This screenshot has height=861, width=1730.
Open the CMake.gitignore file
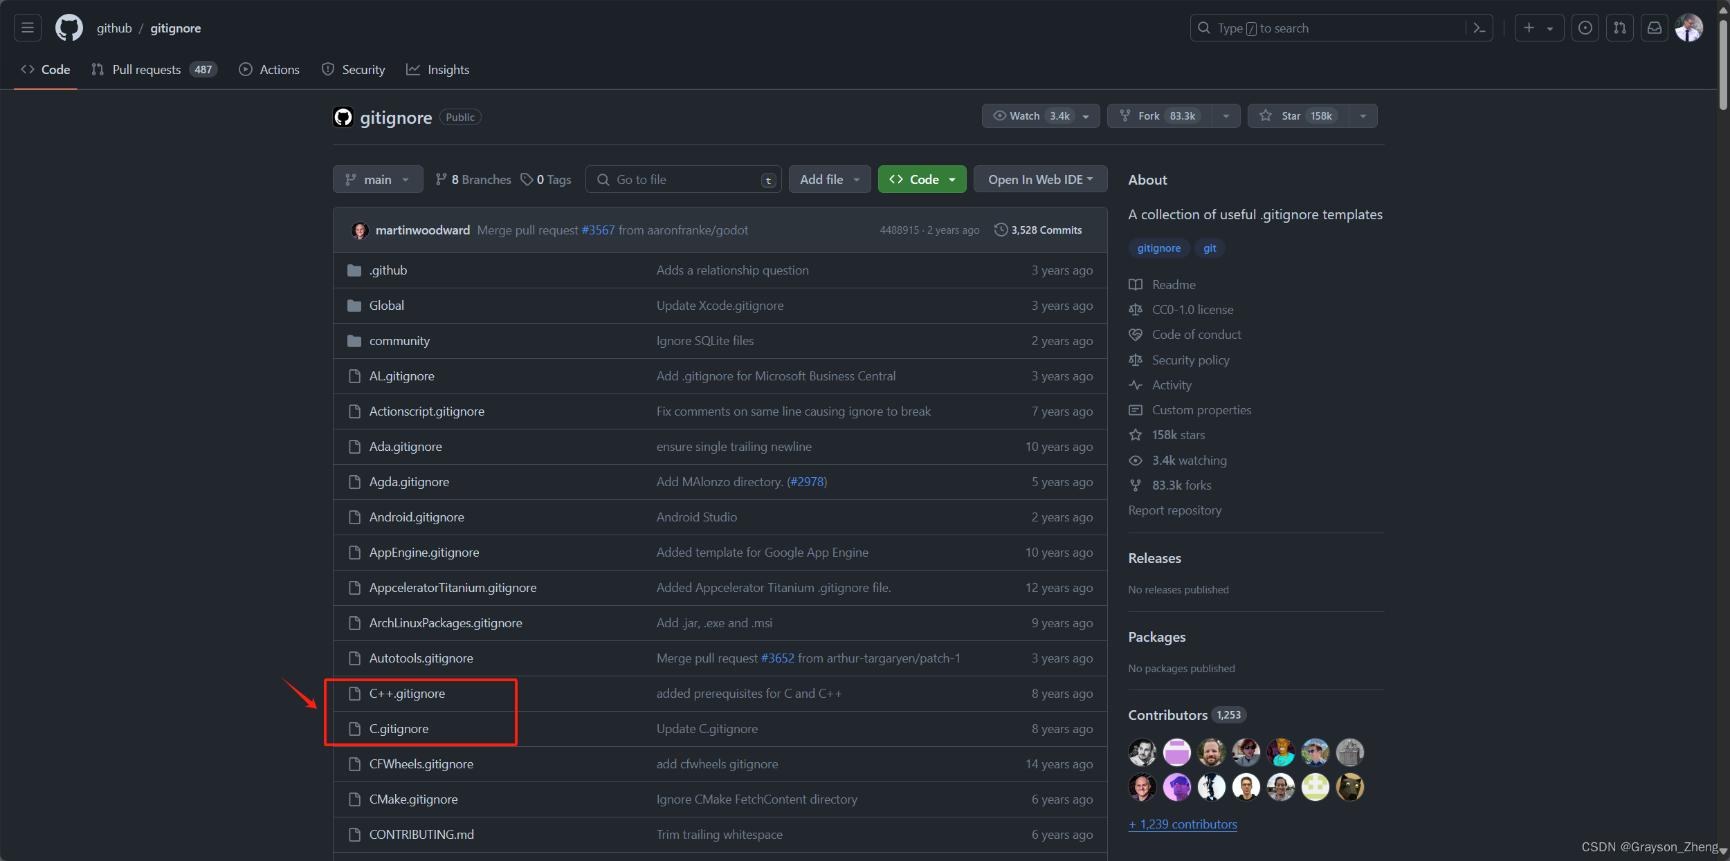(413, 799)
